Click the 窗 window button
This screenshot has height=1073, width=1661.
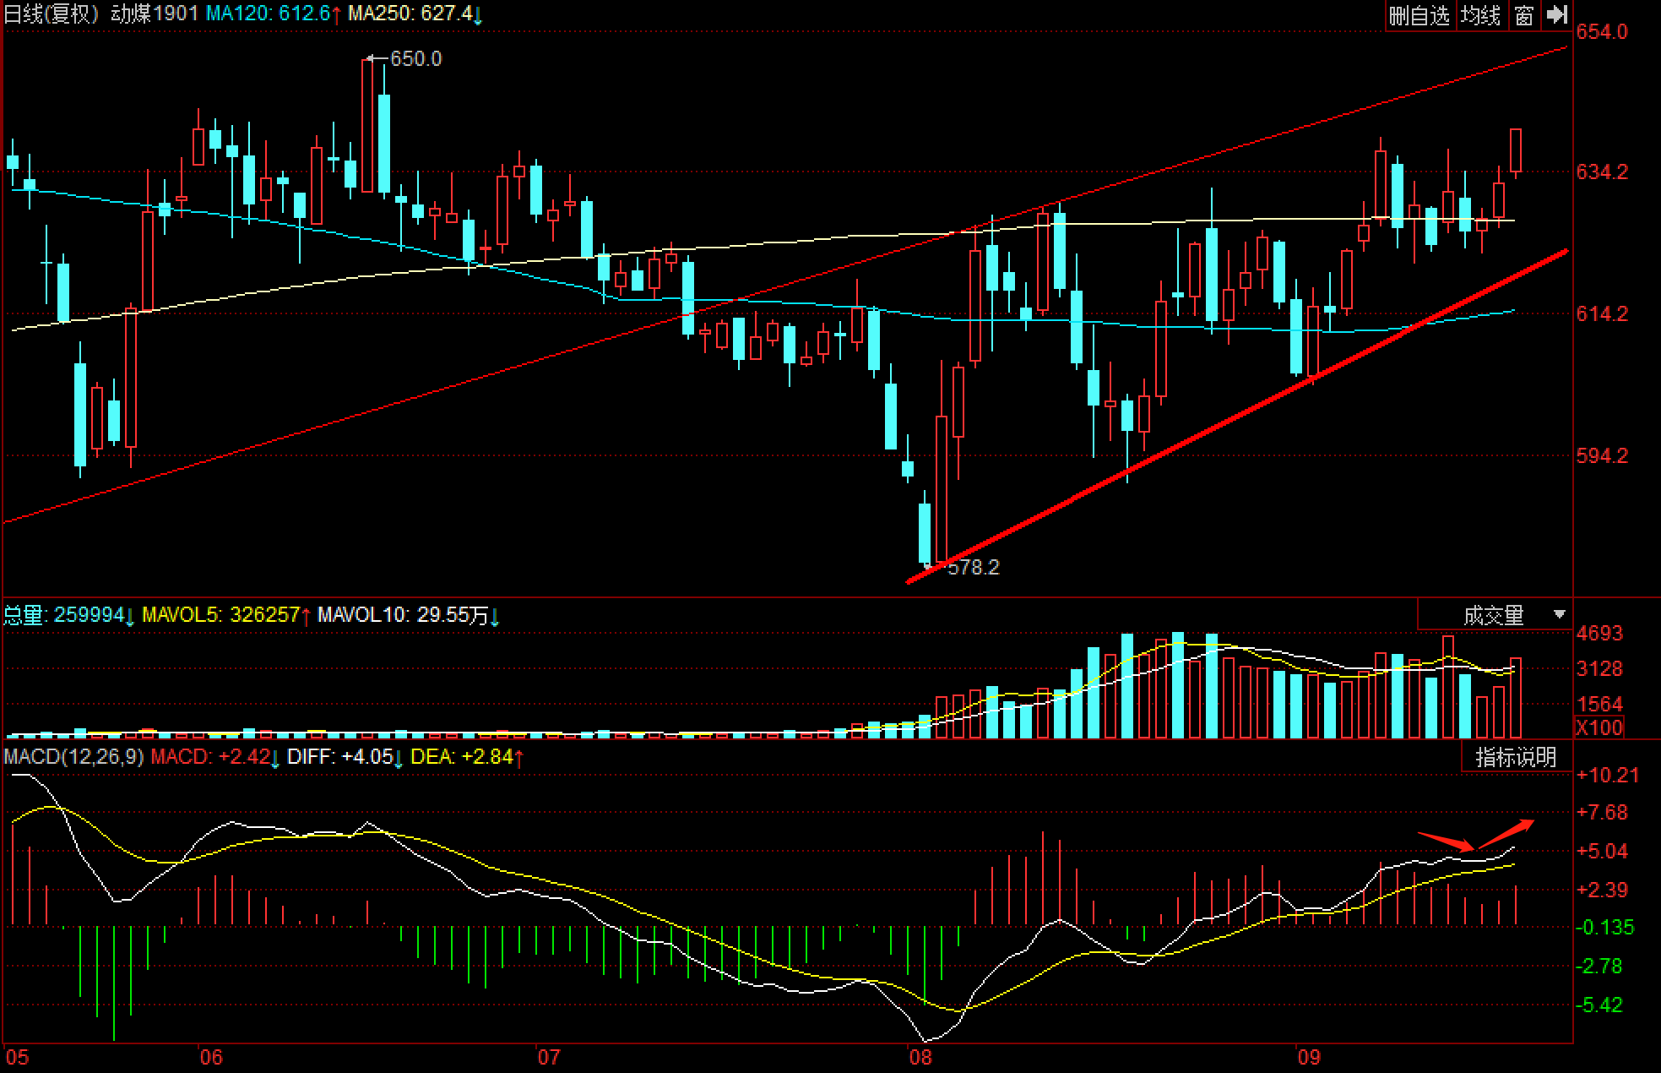pos(1524,15)
